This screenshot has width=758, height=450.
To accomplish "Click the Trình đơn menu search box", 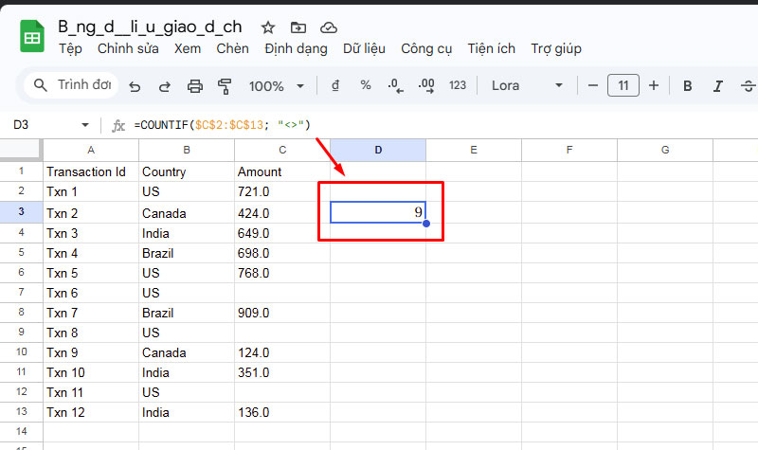I will point(72,85).
